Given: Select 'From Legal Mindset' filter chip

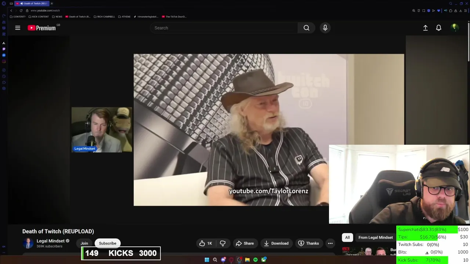Looking at the screenshot, I should (375, 237).
